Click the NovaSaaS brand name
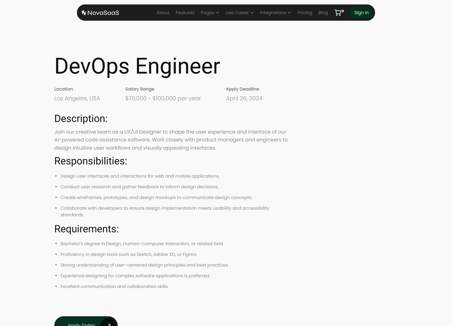 [103, 13]
